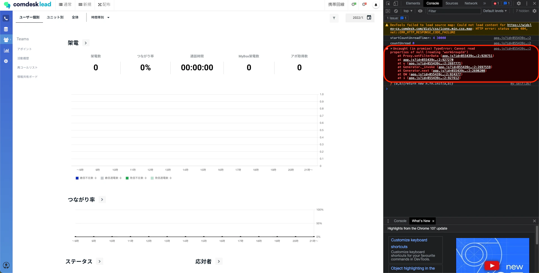Image resolution: width=539 pixels, height=273 pixels.
Task: Show the console sidebar panel icon
Action: tap(388, 11)
